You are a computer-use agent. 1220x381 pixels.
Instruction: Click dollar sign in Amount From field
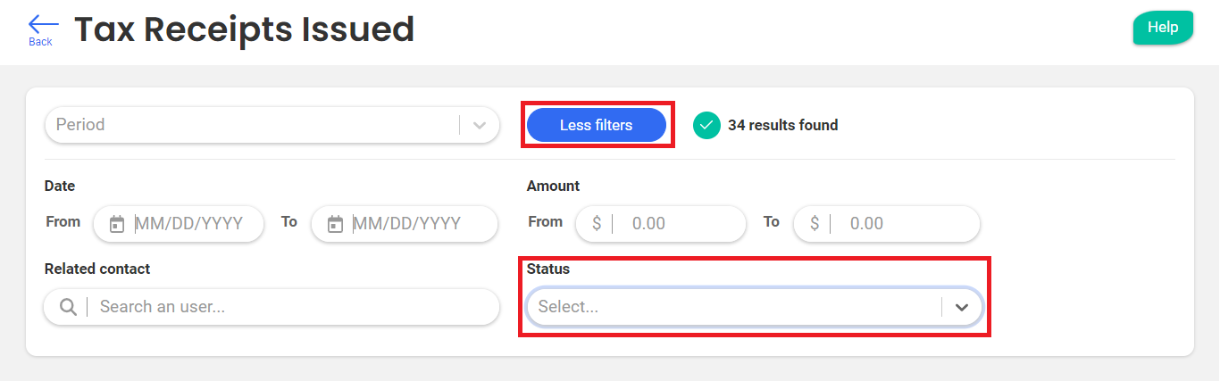tap(596, 224)
